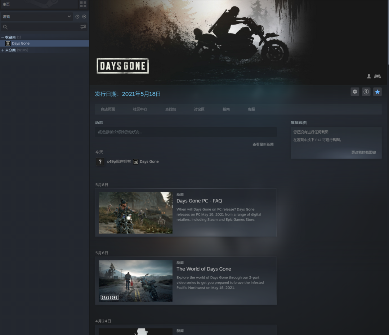Click the controller support icon
The image size is (389, 335).
pos(377,76)
